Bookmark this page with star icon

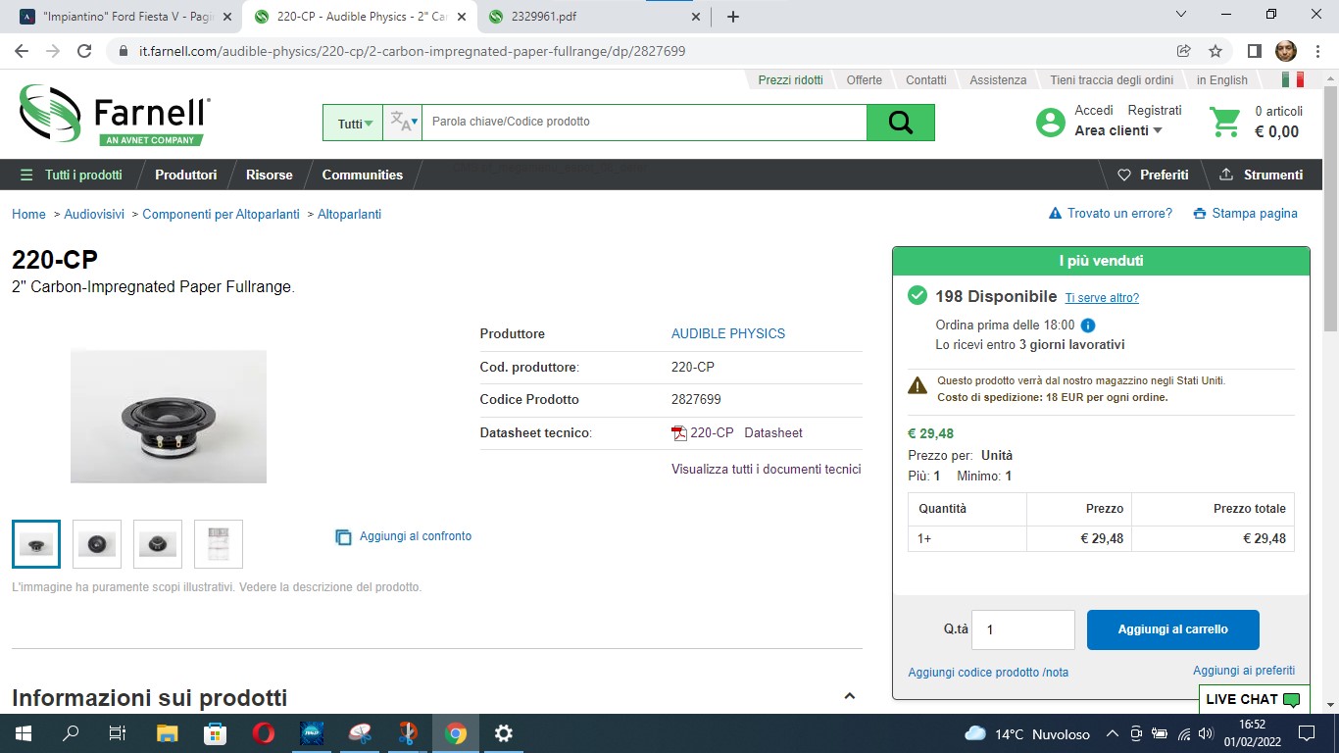[x=1215, y=51]
